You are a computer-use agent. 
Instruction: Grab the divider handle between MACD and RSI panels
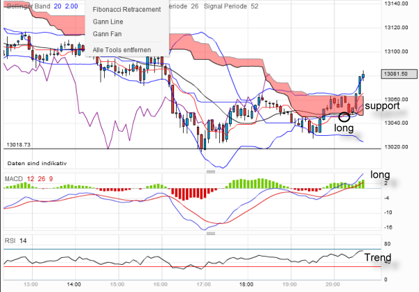[x=211, y=233]
